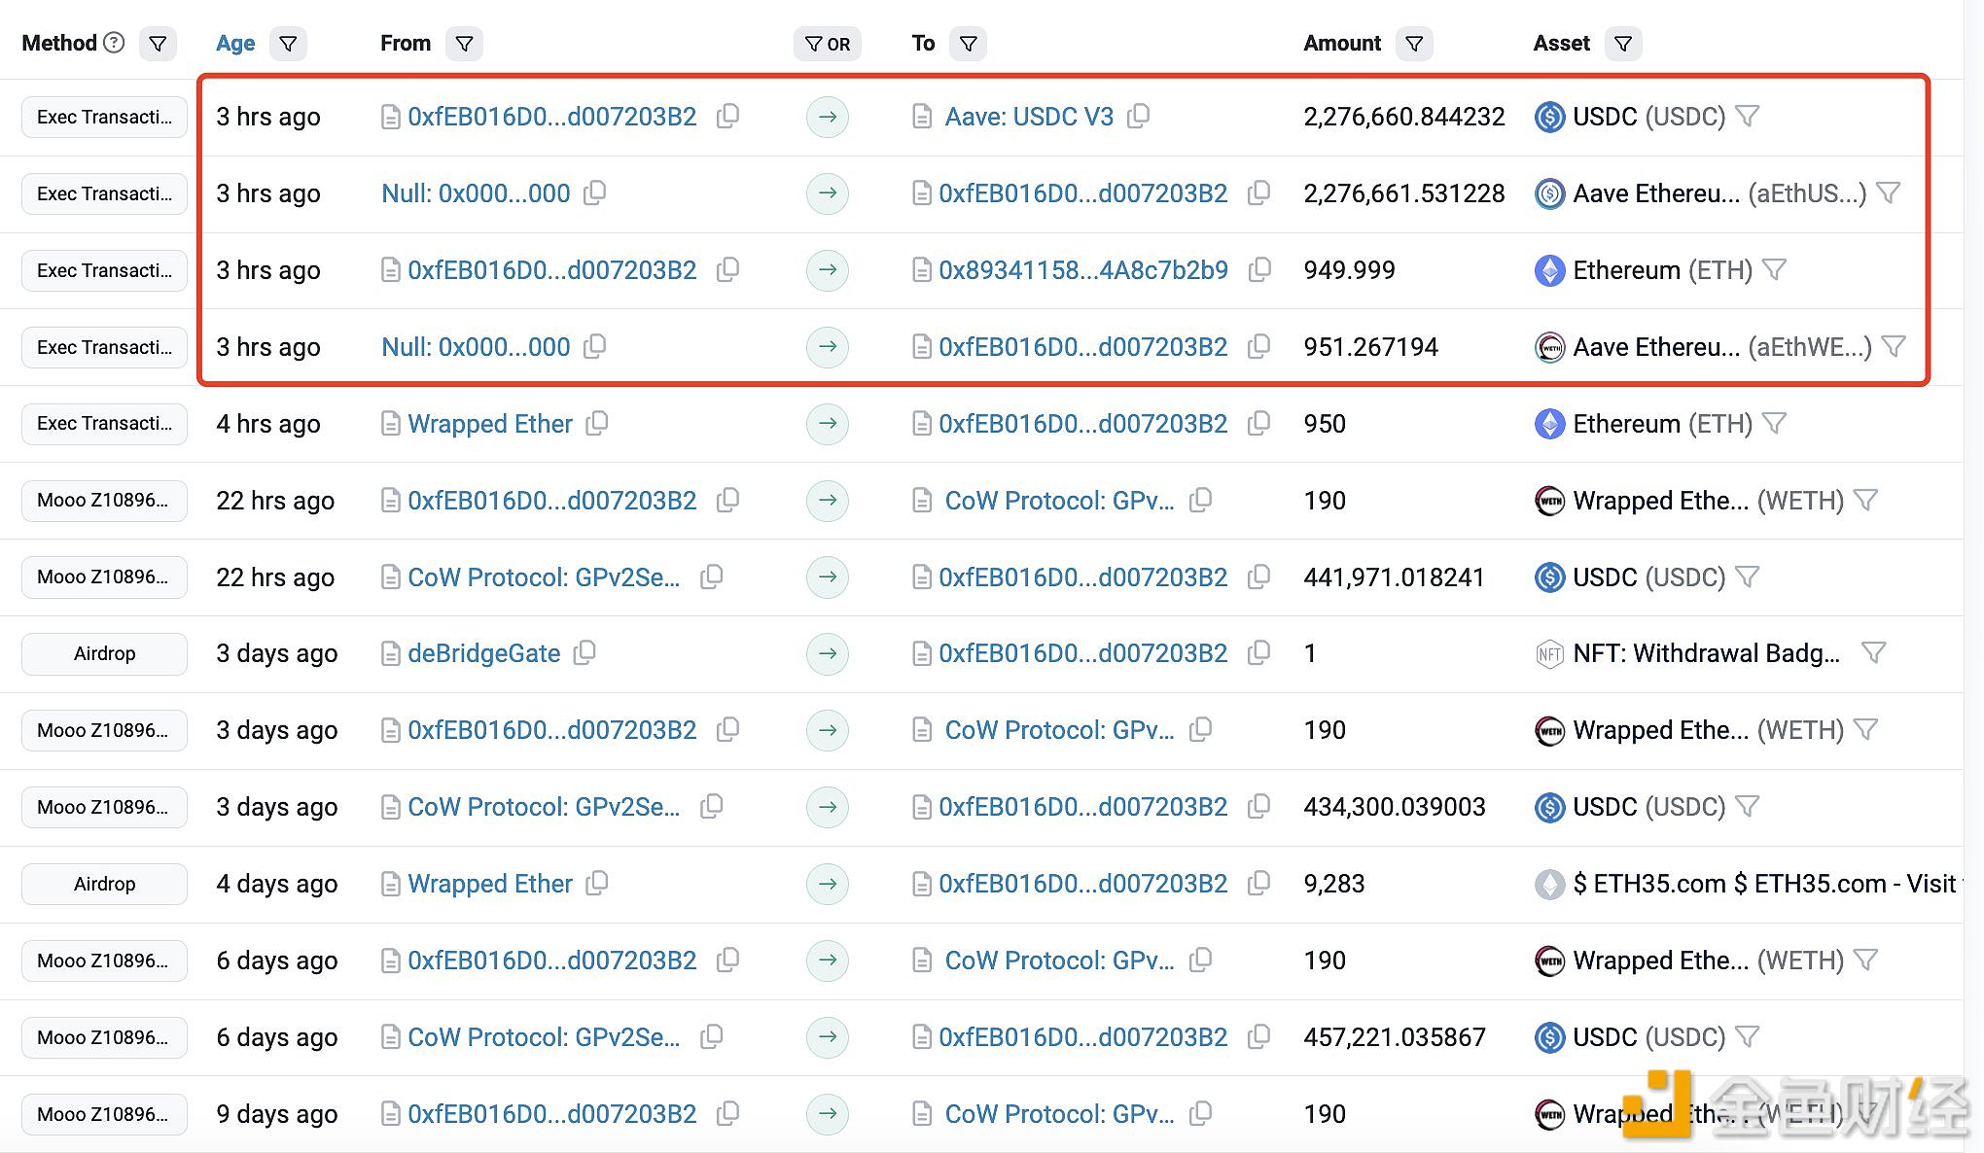Copy the Wrapped Ether address in the 950 ETH row
1984x1153 pixels.
[597, 424]
